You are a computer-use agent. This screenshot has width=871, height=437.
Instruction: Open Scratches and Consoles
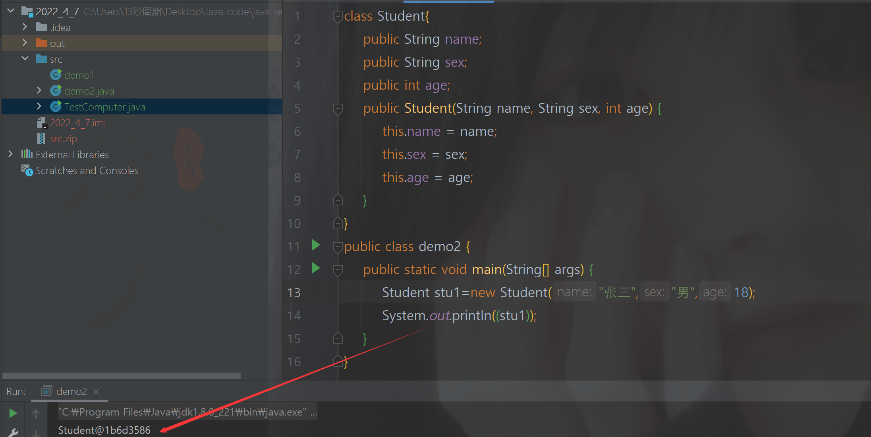(x=87, y=170)
